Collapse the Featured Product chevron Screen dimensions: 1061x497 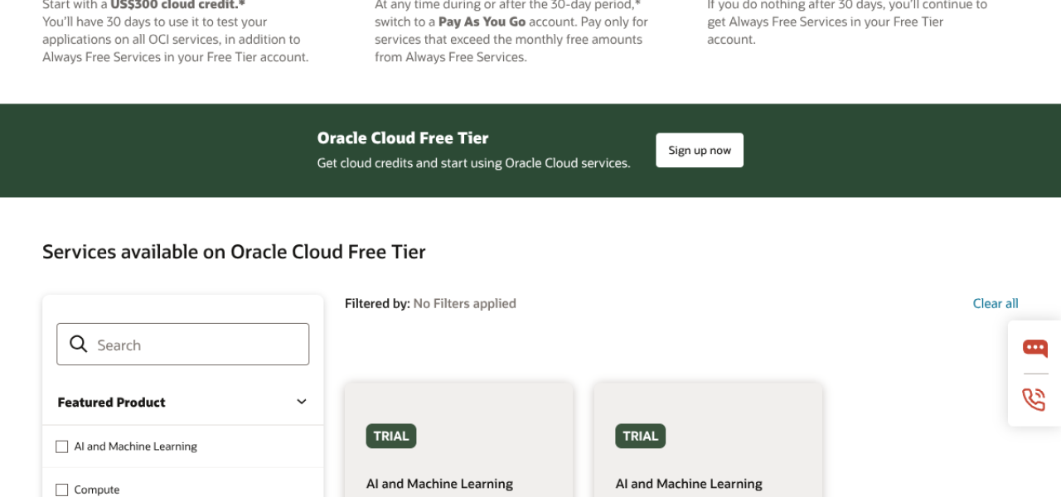click(302, 402)
